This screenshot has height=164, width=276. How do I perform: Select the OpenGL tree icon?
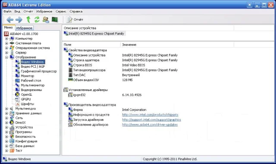tap(17, 95)
